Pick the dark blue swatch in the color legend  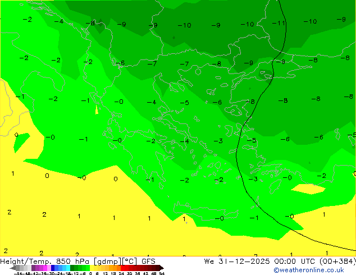coord(53,268)
